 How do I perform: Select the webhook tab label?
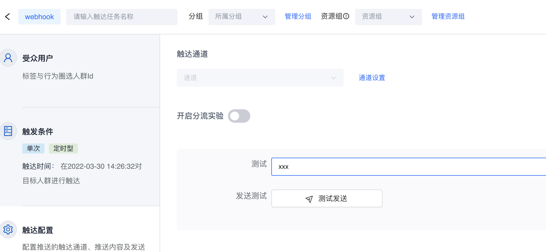coord(39,17)
